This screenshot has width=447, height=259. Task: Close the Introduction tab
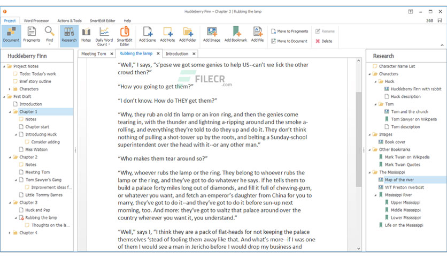(194, 54)
